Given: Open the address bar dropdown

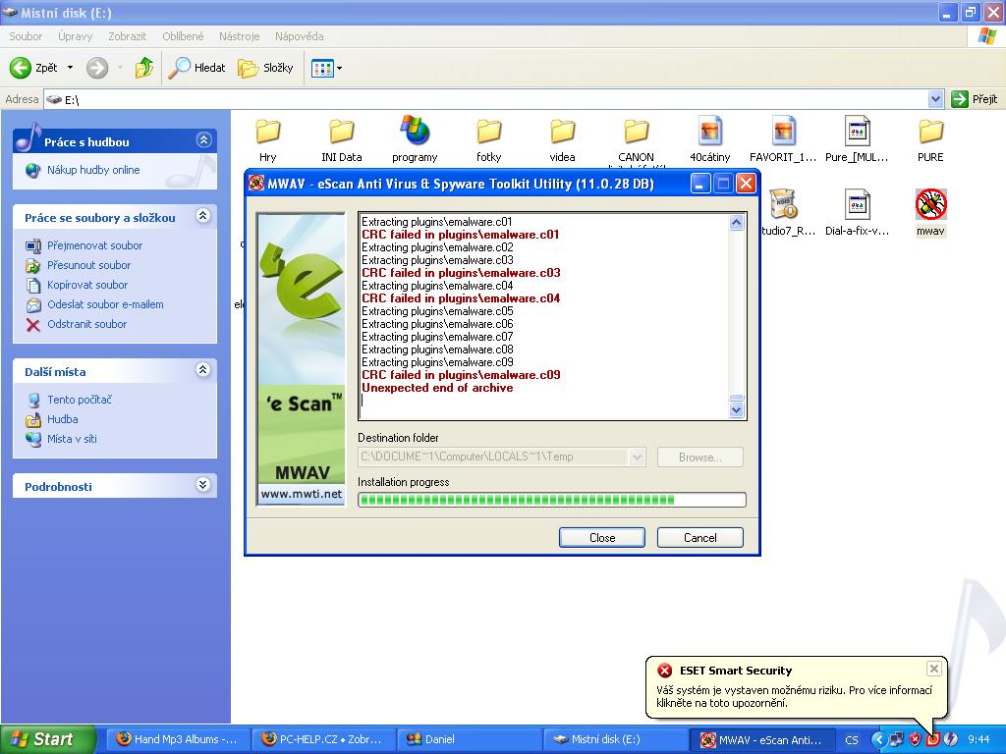Looking at the screenshot, I should 935,99.
